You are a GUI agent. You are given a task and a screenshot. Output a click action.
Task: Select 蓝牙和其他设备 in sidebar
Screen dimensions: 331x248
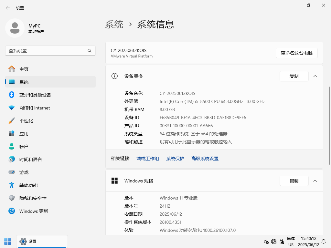click(50, 95)
